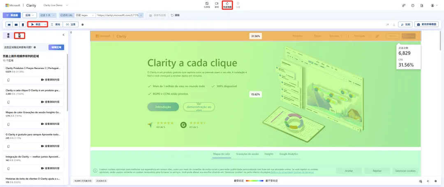The width and height of the screenshot is (444, 187).
Task: Select the tablet device view icon
Action: [x=16, y=25]
